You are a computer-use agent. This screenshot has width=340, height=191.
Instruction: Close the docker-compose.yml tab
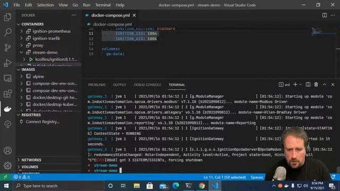(x=134, y=15)
